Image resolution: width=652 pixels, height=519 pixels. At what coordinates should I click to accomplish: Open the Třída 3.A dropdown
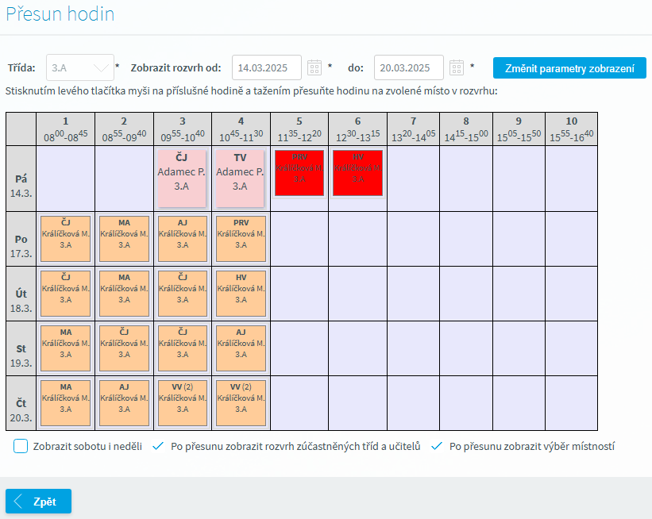point(80,67)
